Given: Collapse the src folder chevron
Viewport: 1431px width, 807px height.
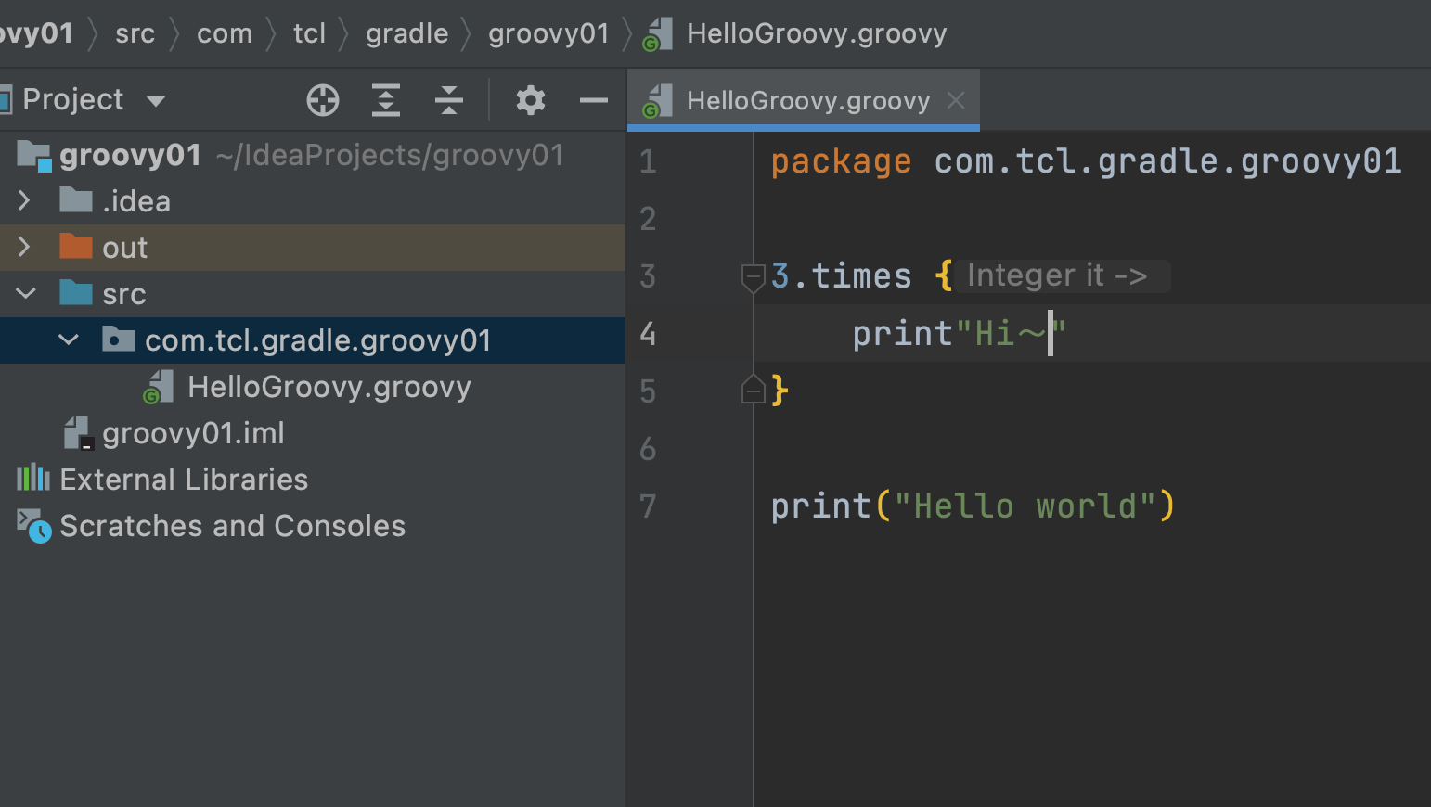Looking at the screenshot, I should tap(26, 293).
